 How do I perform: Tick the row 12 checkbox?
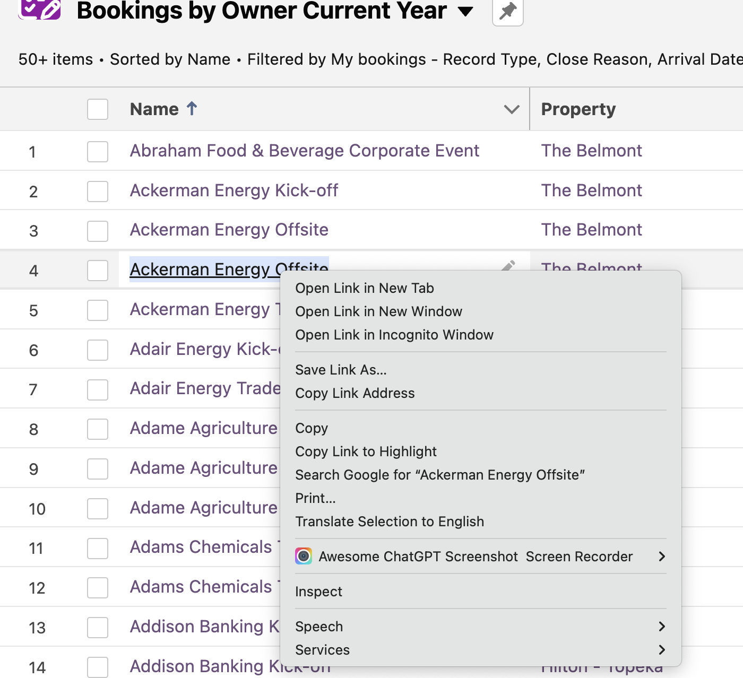click(x=98, y=588)
